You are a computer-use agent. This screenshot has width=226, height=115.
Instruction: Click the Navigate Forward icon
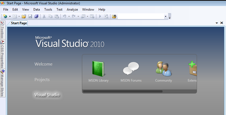pyautogui.click(x=92, y=16)
